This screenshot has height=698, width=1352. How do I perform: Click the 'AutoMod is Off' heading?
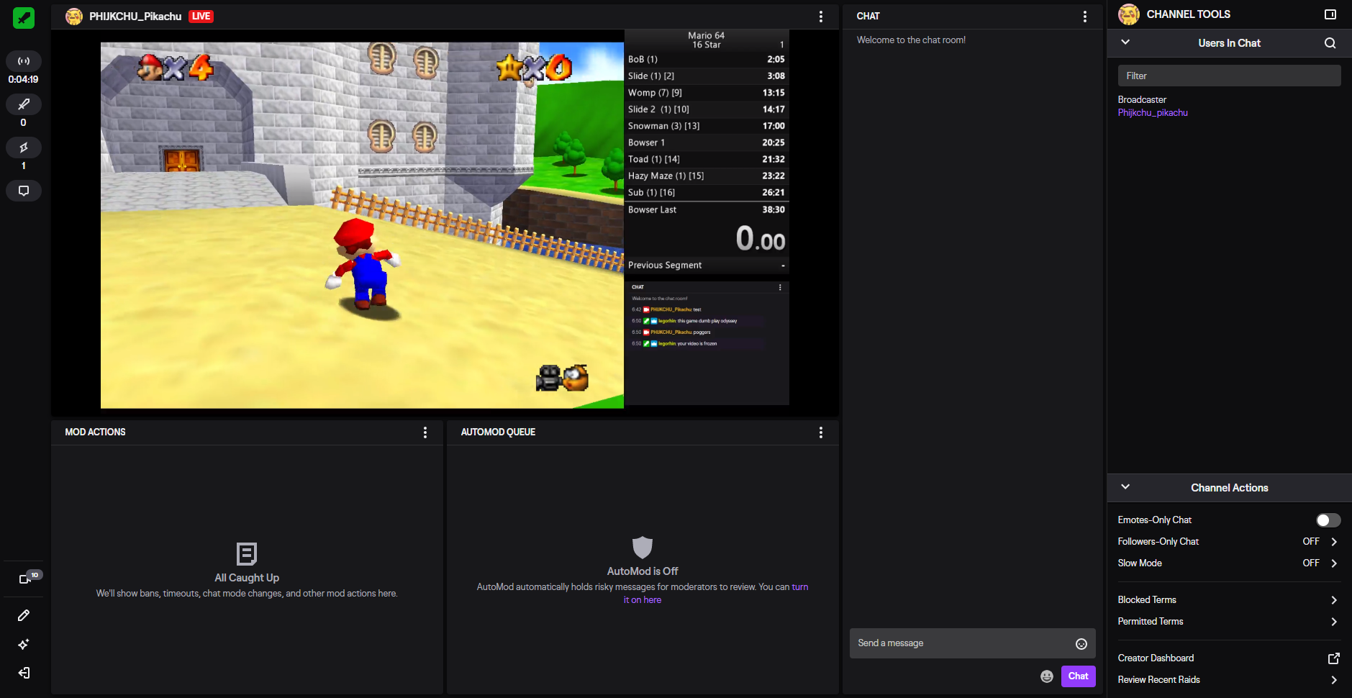[x=643, y=571]
